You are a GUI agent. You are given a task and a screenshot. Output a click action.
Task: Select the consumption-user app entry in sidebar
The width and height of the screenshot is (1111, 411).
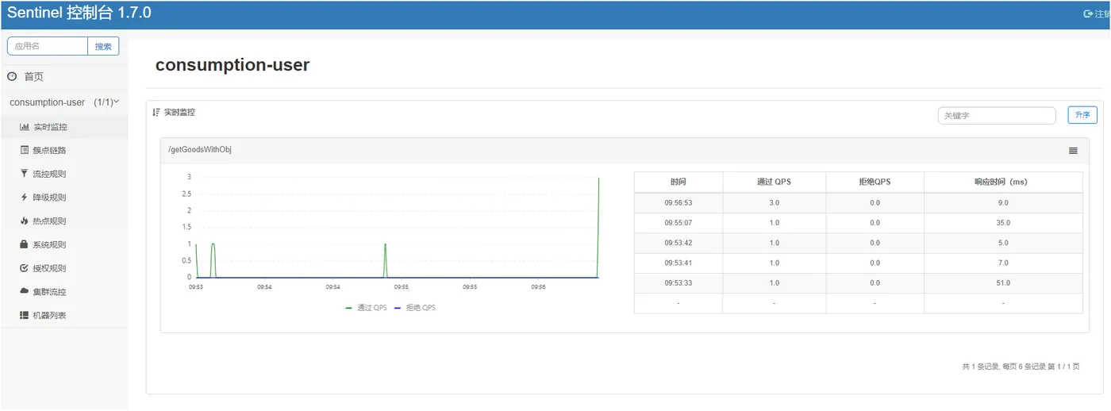point(63,102)
